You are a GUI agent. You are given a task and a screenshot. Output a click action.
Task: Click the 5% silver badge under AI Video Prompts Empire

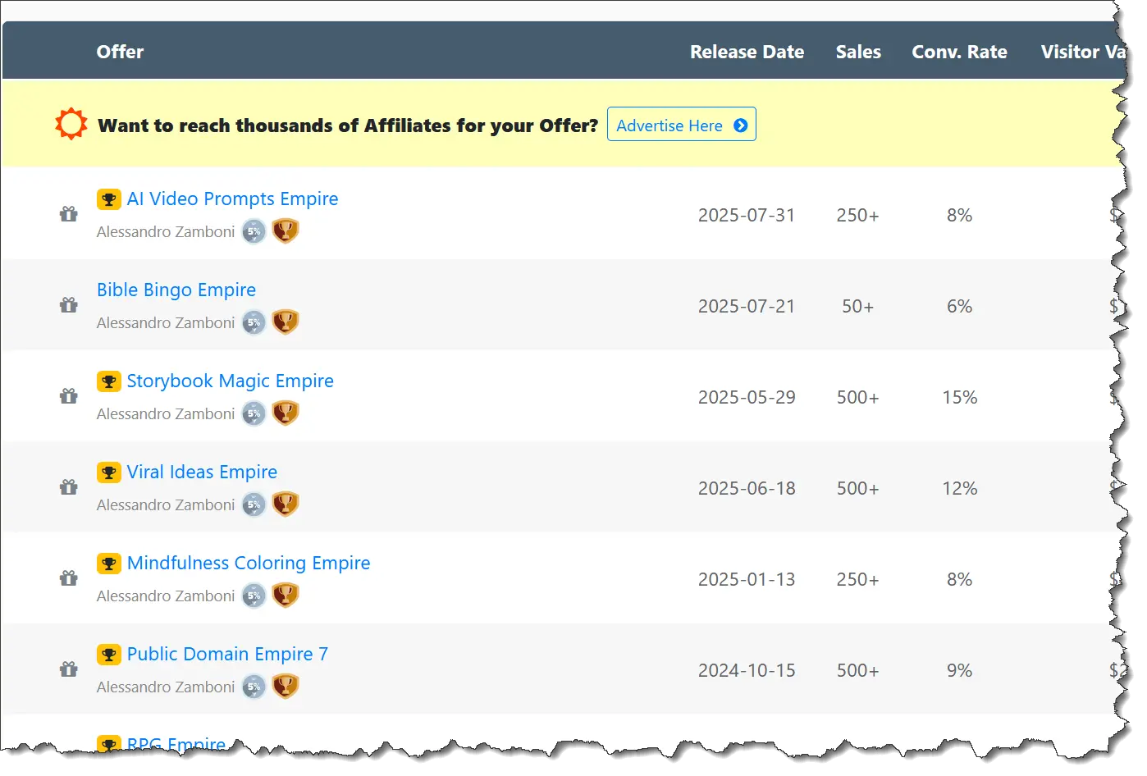click(x=254, y=231)
